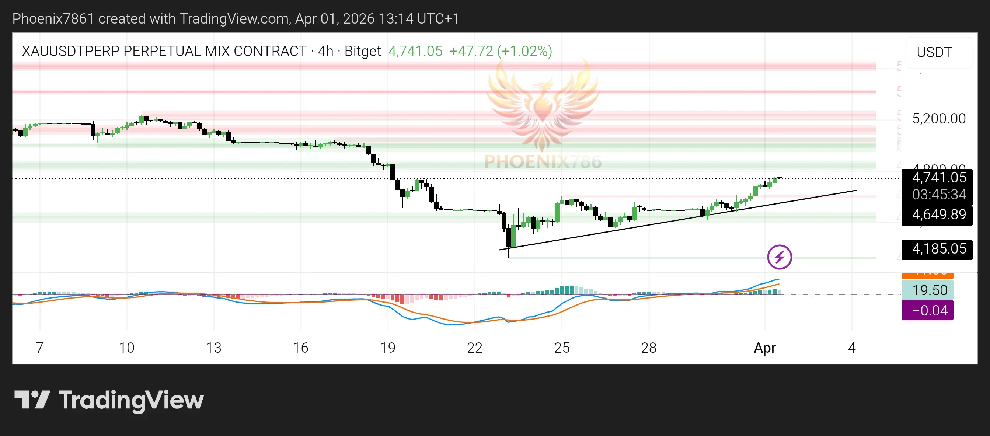Click the TradingView.com header text
Screen dimensions: 990x436
(234, 18)
